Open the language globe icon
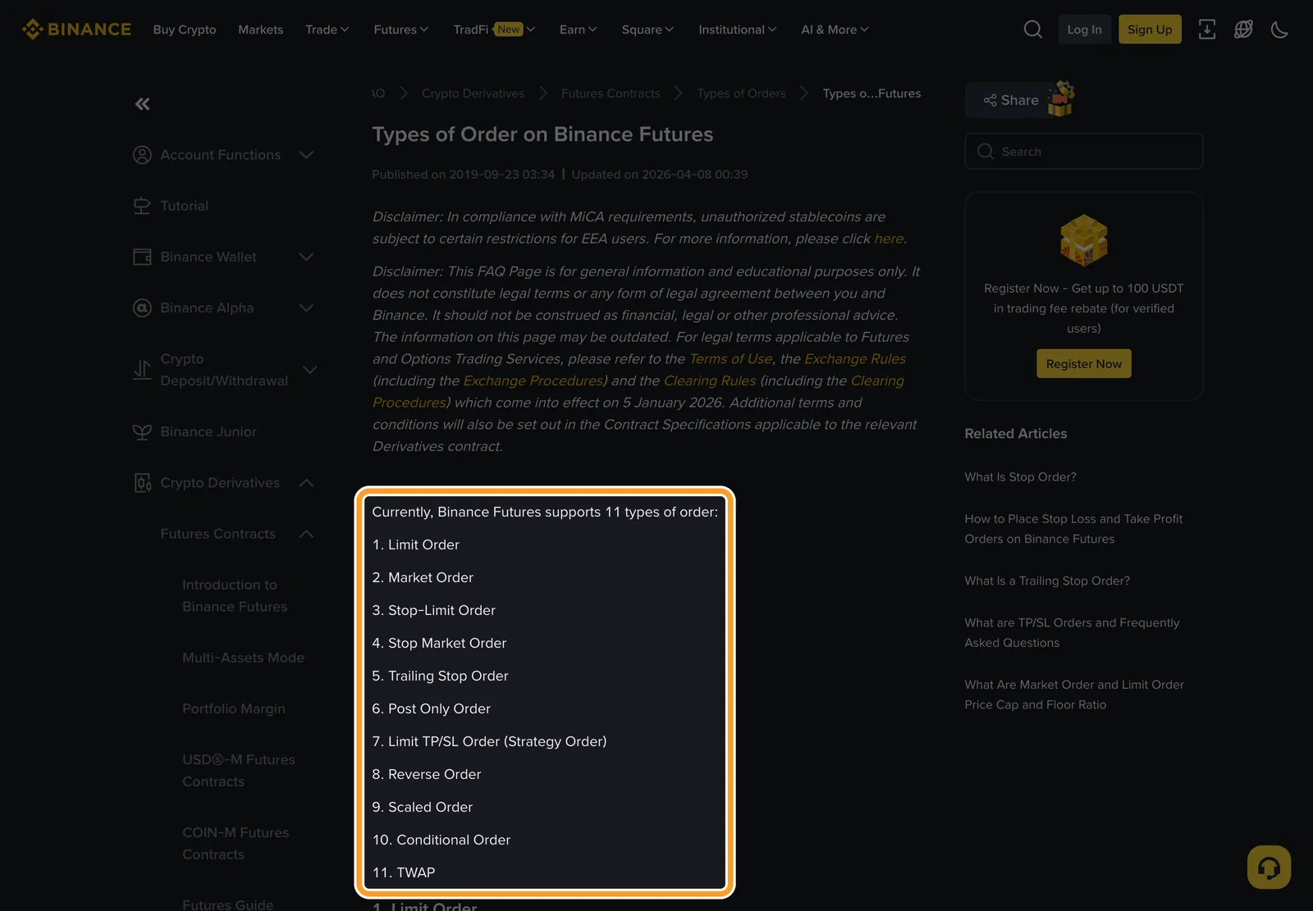 (1243, 30)
